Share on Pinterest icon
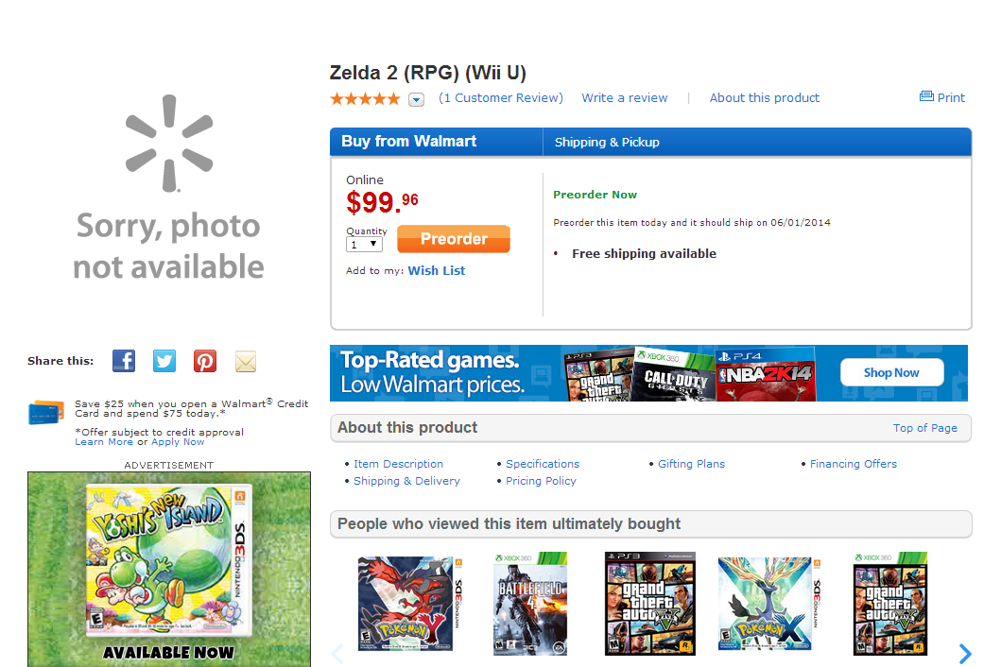The height and width of the screenshot is (667, 1001). click(205, 361)
